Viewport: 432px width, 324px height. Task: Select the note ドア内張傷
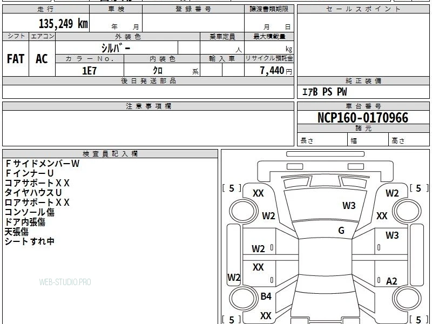25,222
